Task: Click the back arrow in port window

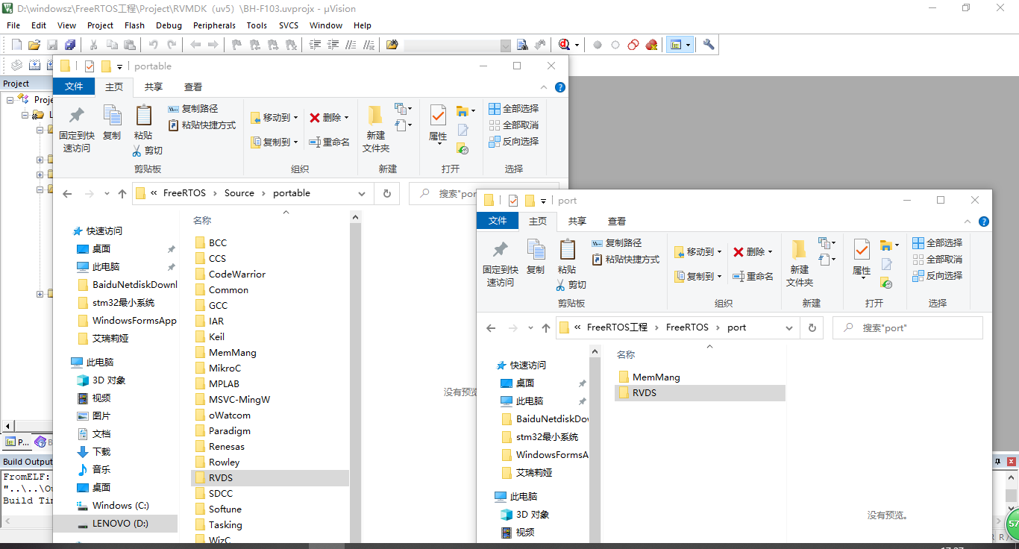Action: pos(490,327)
